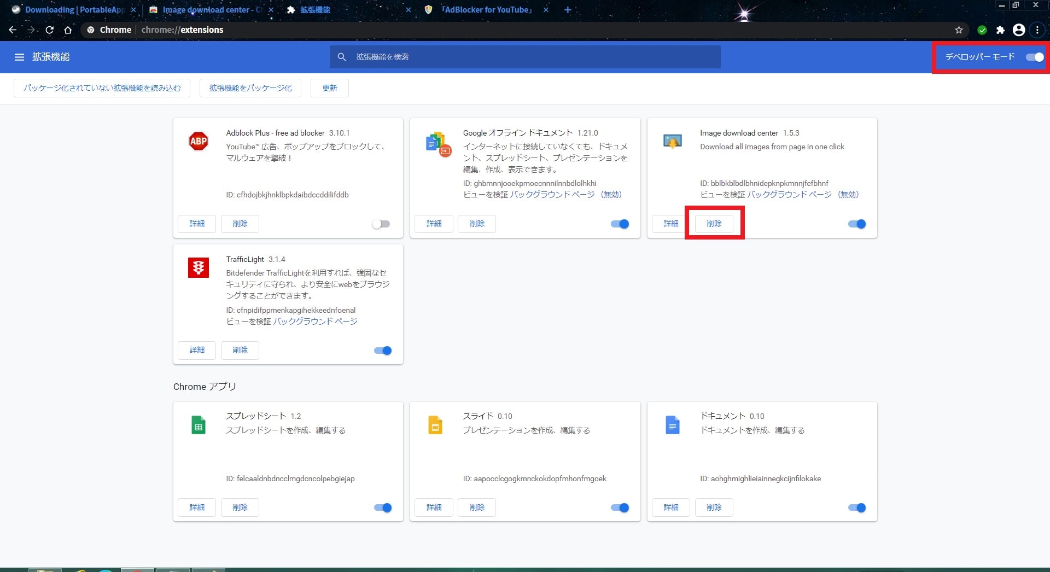Reload the page with the refresh icon
This screenshot has width=1050, height=572.
pos(49,30)
